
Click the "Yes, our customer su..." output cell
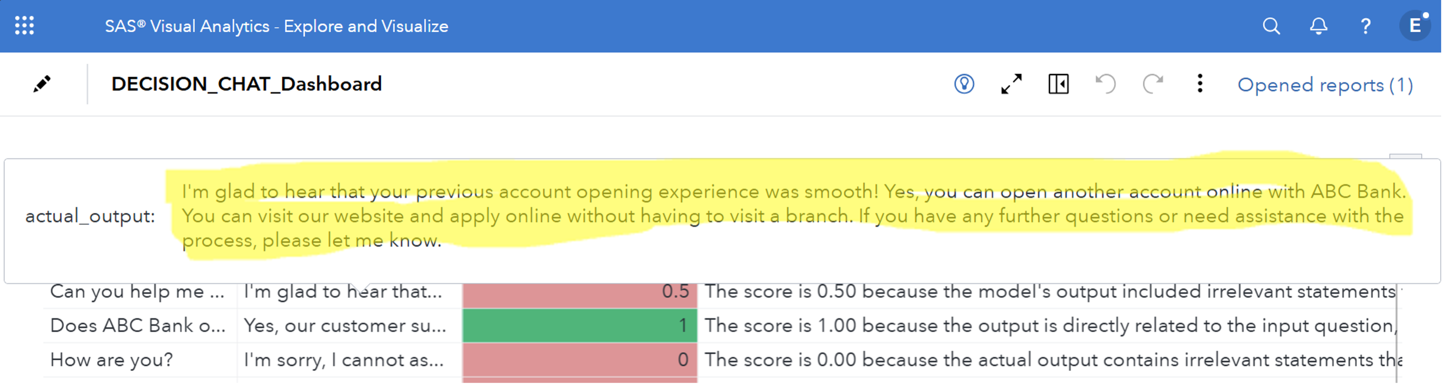345,325
